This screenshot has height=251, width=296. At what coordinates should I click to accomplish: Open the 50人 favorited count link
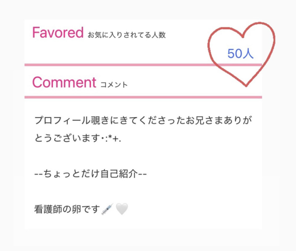(240, 54)
